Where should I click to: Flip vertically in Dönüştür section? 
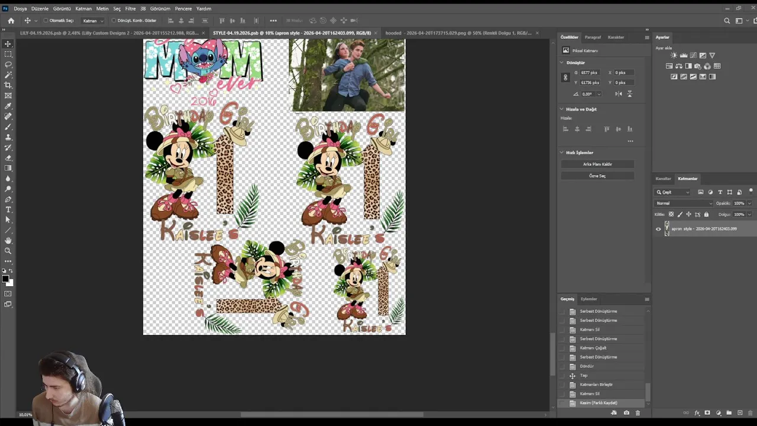[x=629, y=93]
